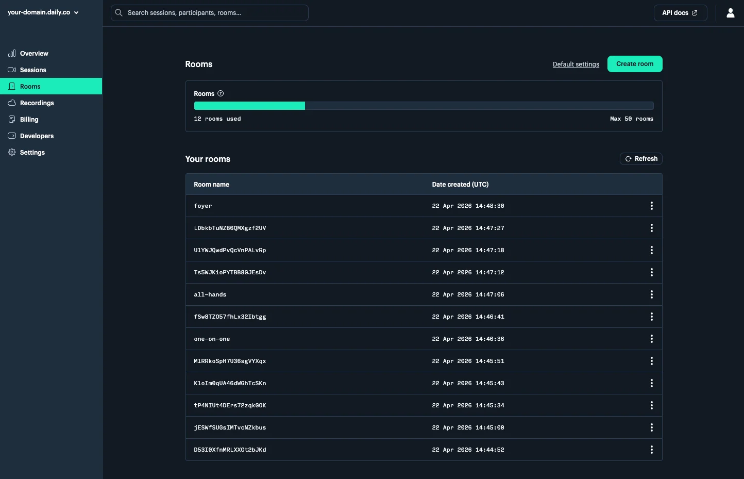
Task: Click the Sessions camera icon
Action: point(12,70)
